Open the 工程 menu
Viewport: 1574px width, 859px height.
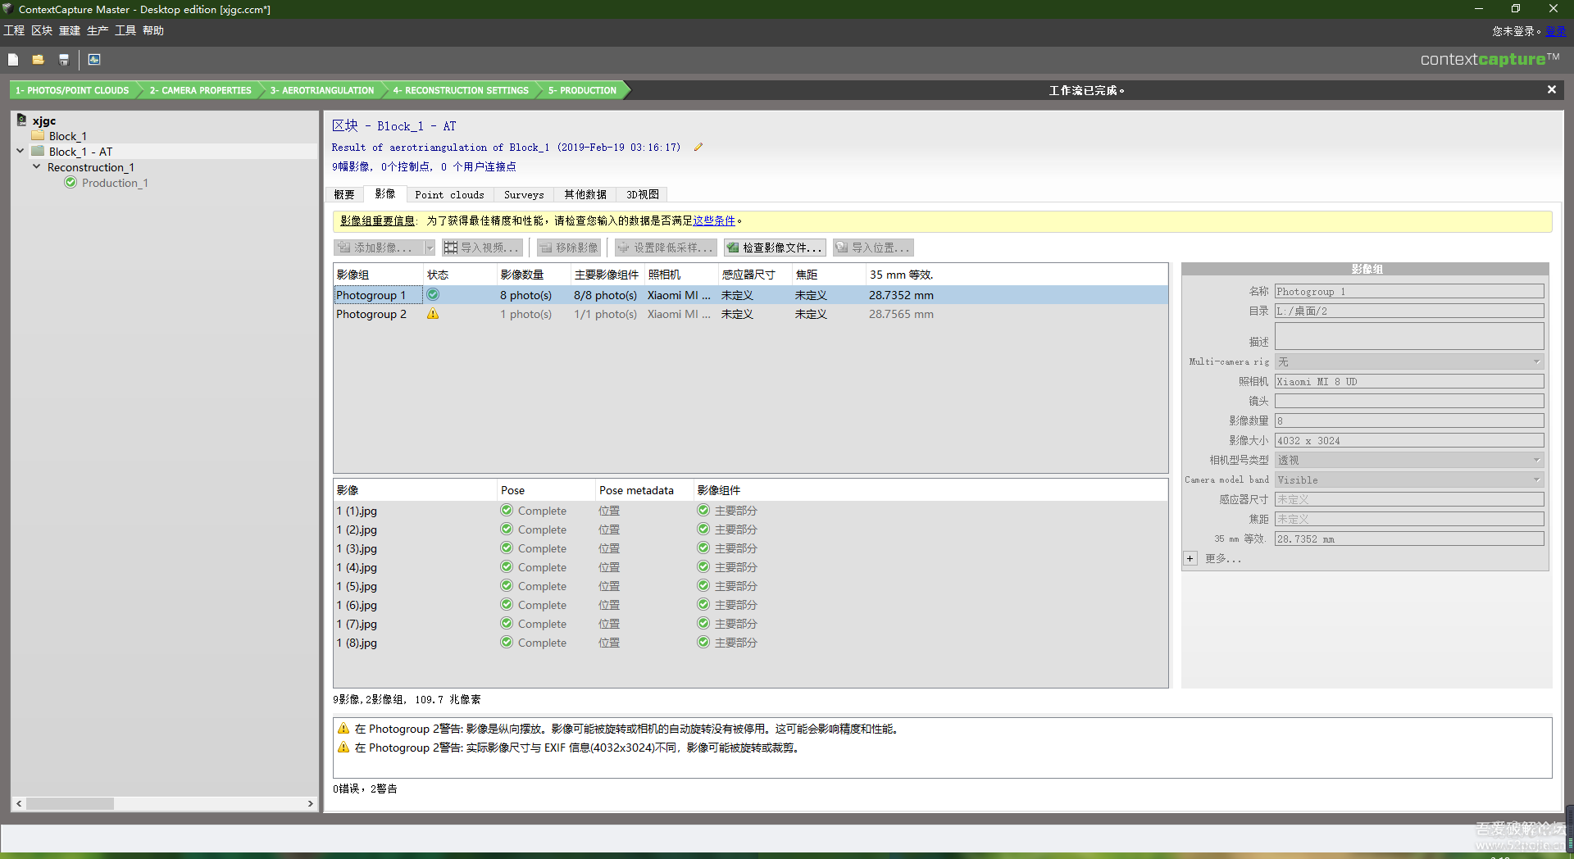(x=14, y=31)
